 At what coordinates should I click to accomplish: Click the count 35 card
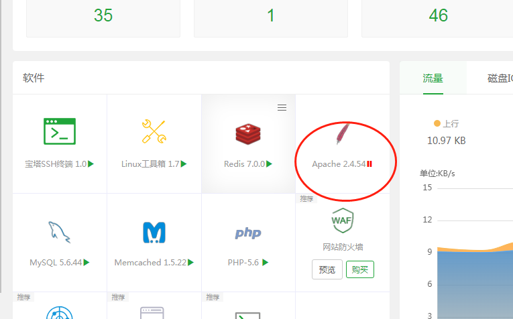pyautogui.click(x=103, y=18)
